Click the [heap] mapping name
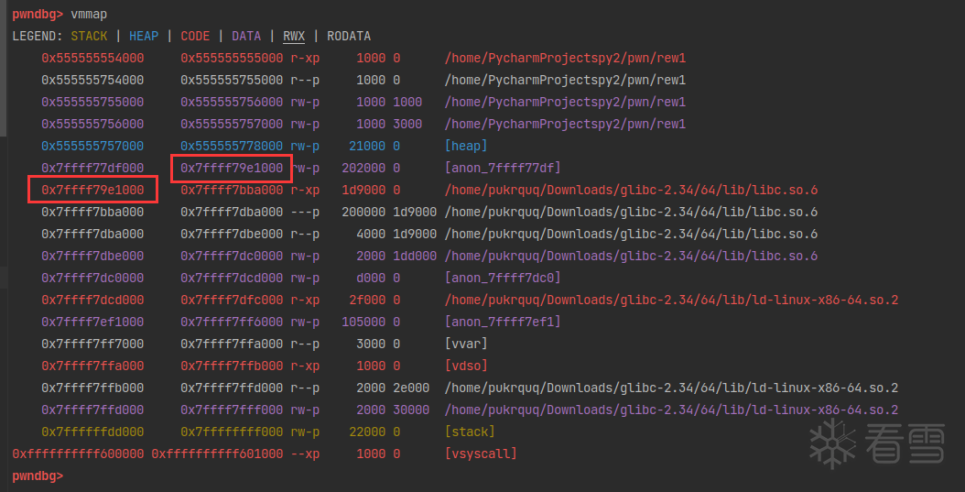The image size is (965, 492). (x=466, y=146)
